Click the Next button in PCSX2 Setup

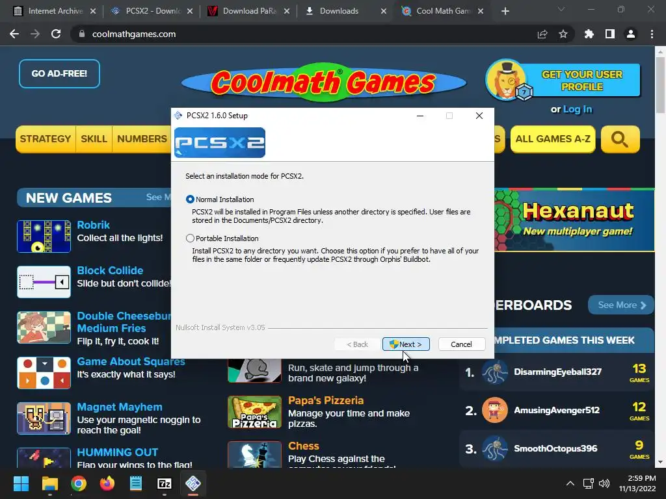(x=406, y=344)
